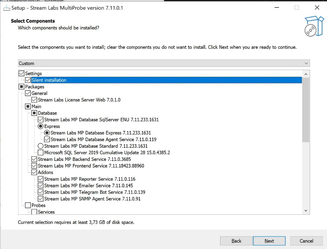
Task: Go Back to previous setup page
Action: click(x=236, y=241)
